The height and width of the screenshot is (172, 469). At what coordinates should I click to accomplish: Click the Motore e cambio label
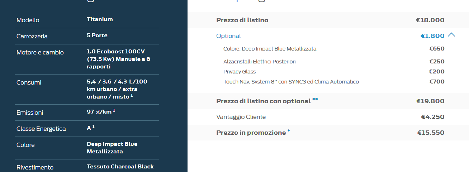(40, 52)
